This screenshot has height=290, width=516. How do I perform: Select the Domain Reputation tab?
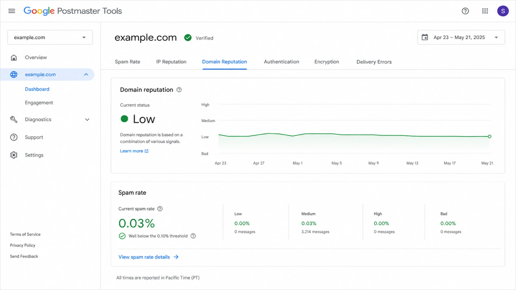coord(224,62)
